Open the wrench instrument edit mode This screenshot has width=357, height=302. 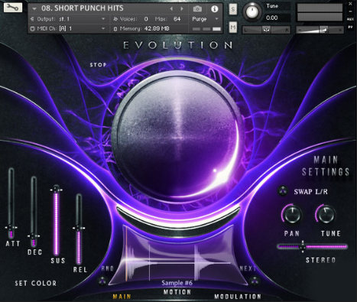click(x=12, y=7)
